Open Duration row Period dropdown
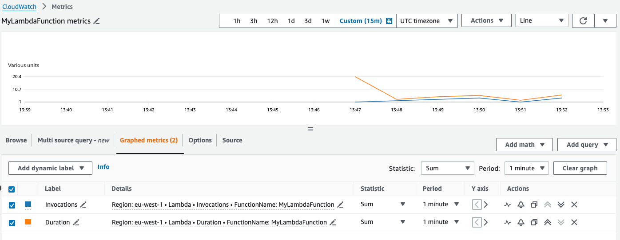This screenshot has height=240, width=620. tap(441, 222)
